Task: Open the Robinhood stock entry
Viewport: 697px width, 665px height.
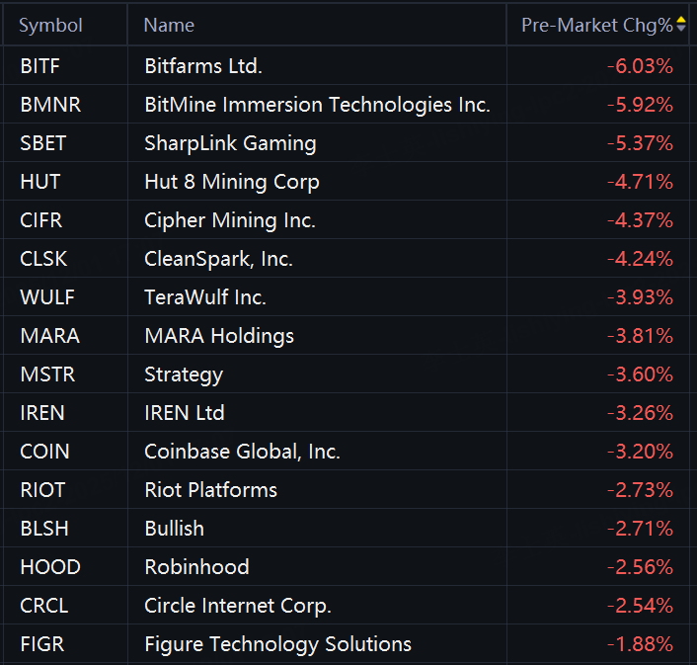Action: pyautogui.click(x=196, y=567)
